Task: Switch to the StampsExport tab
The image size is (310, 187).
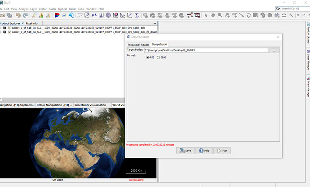Action: click(159, 45)
